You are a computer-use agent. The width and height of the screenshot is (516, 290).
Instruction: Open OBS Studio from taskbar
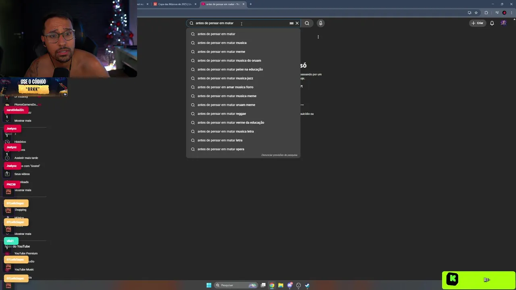click(x=299, y=285)
